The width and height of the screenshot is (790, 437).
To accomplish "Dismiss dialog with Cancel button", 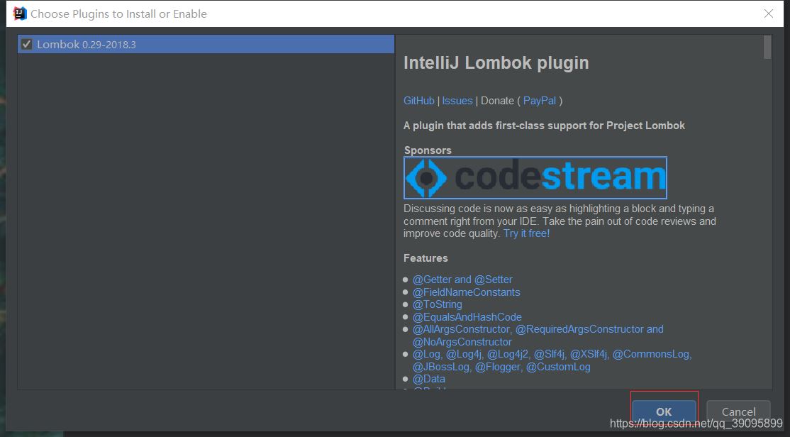I will point(738,411).
